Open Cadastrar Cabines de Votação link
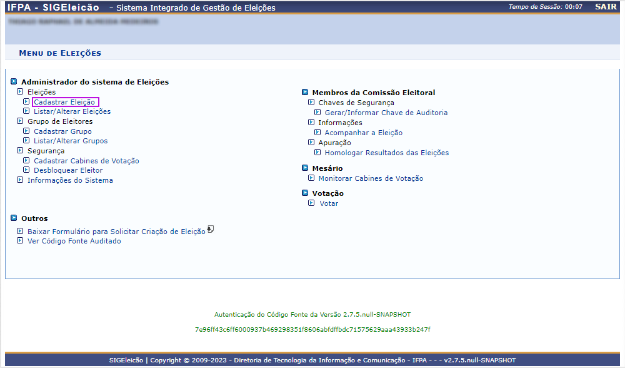Screen dimensions: 625x368 pos(86,161)
